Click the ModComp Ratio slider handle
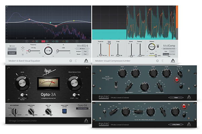202x134 pixels. pos(109,43)
